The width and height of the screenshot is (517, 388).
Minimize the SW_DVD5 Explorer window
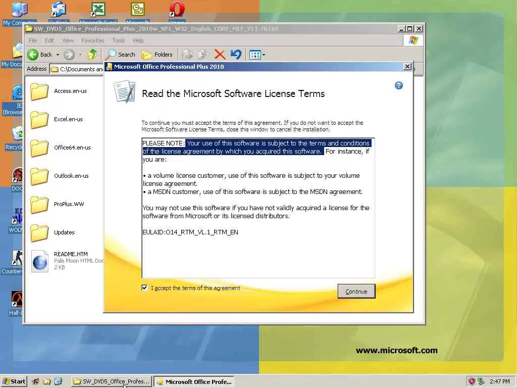(401, 29)
